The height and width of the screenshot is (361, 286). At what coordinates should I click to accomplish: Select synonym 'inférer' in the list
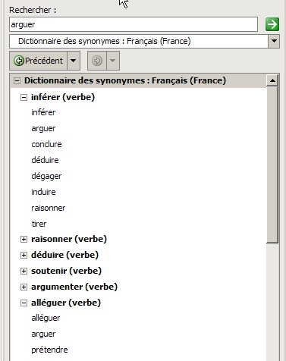point(43,112)
